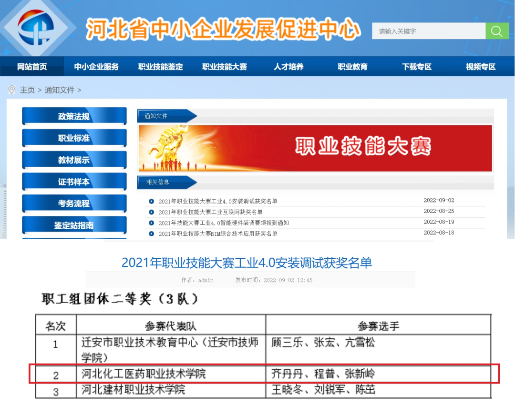Open 2021年职业技能大赛BIM综合技术应用获奖名单 link
Image resolution: width=515 pixels, height=405 pixels.
pos(218,233)
